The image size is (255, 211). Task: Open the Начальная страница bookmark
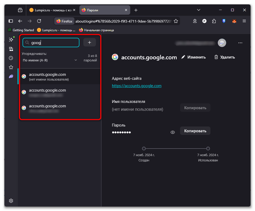pyautogui.click(x=96, y=30)
